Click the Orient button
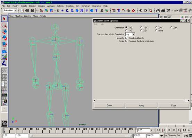192x138 pixels. pyautogui.click(x=109, y=105)
